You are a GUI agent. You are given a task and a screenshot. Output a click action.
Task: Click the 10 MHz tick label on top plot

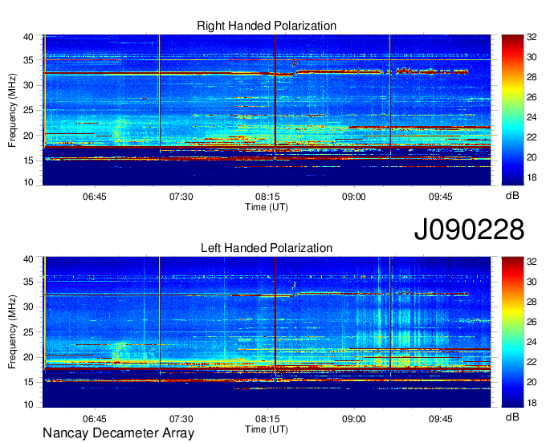[x=29, y=182]
